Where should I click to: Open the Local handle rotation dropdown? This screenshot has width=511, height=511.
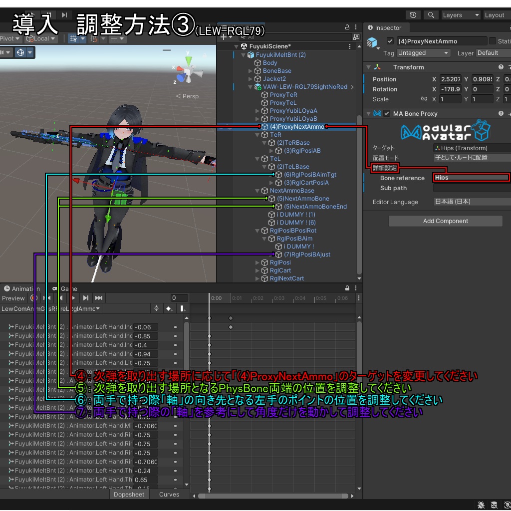tap(41, 39)
